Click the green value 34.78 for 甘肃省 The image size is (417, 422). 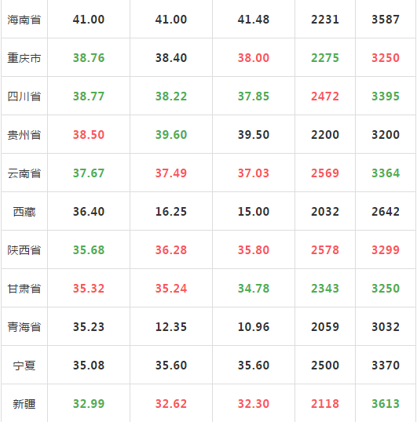pos(254,289)
